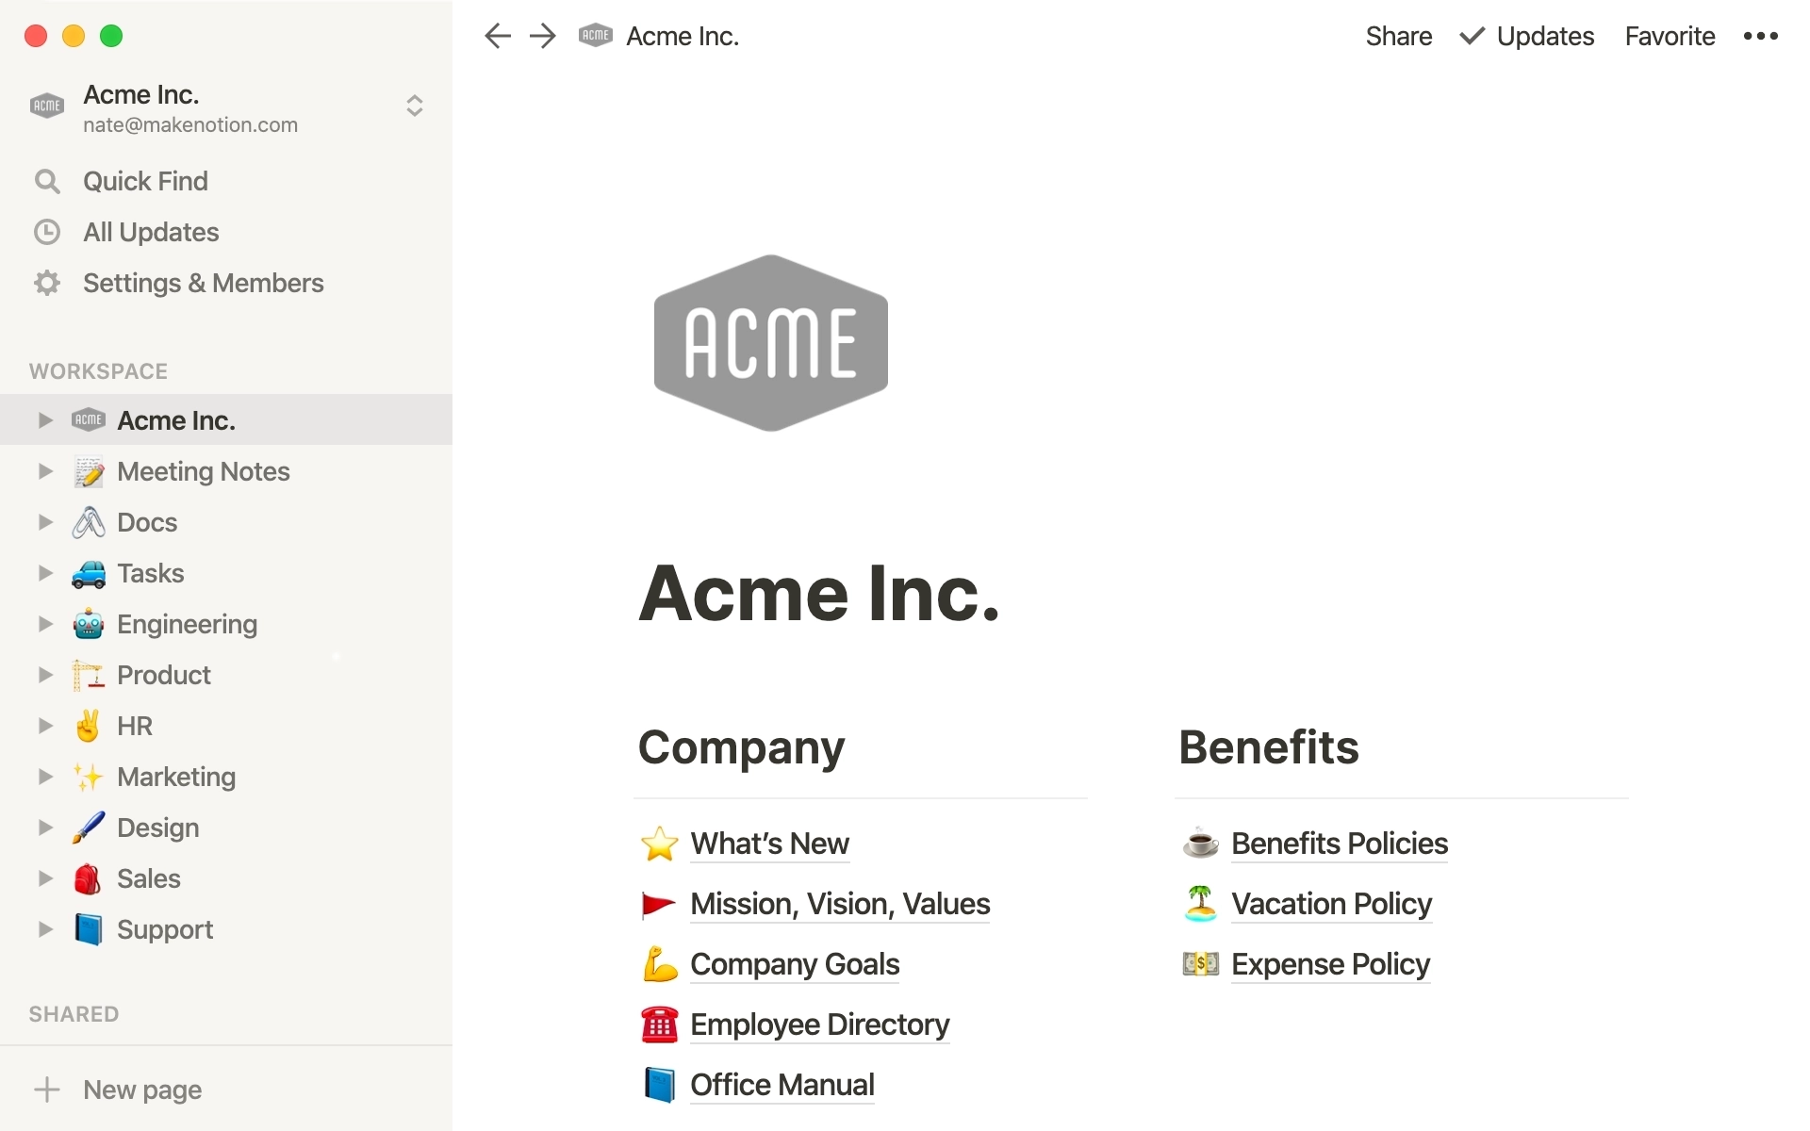
Task: Click the Settings & Members gear icon
Action: (48, 282)
